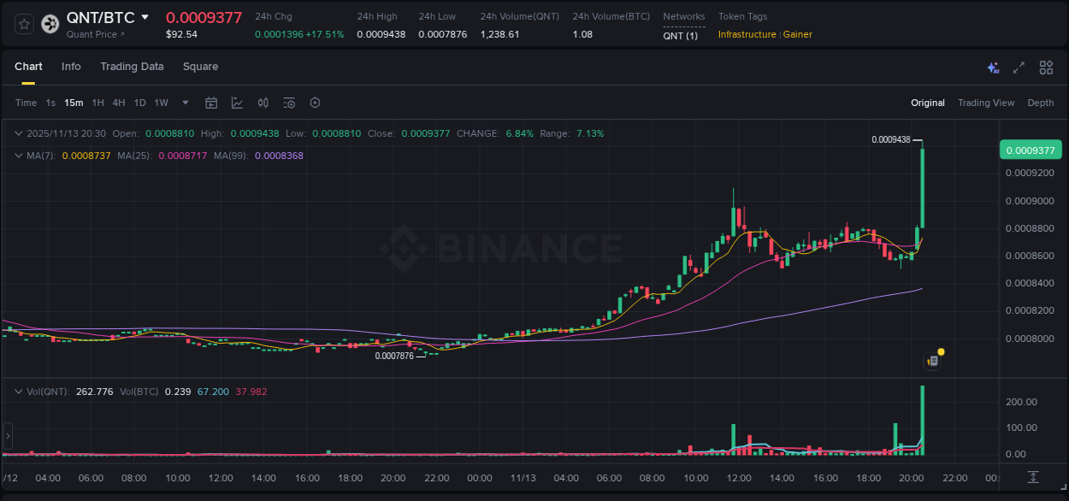1069x501 pixels.
Task: Open the QNT/BTC pair dropdown
Action: [x=144, y=16]
